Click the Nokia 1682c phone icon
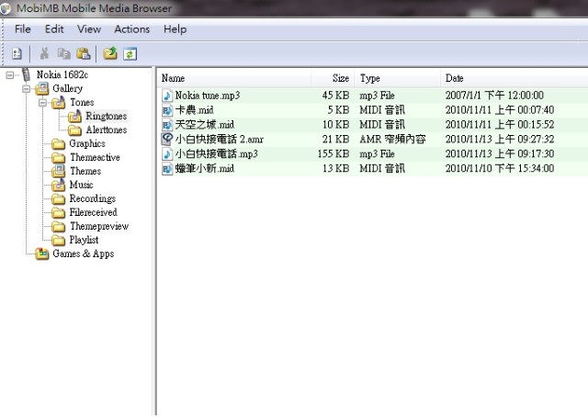Viewport: 588px width, 417px height. pos(26,74)
